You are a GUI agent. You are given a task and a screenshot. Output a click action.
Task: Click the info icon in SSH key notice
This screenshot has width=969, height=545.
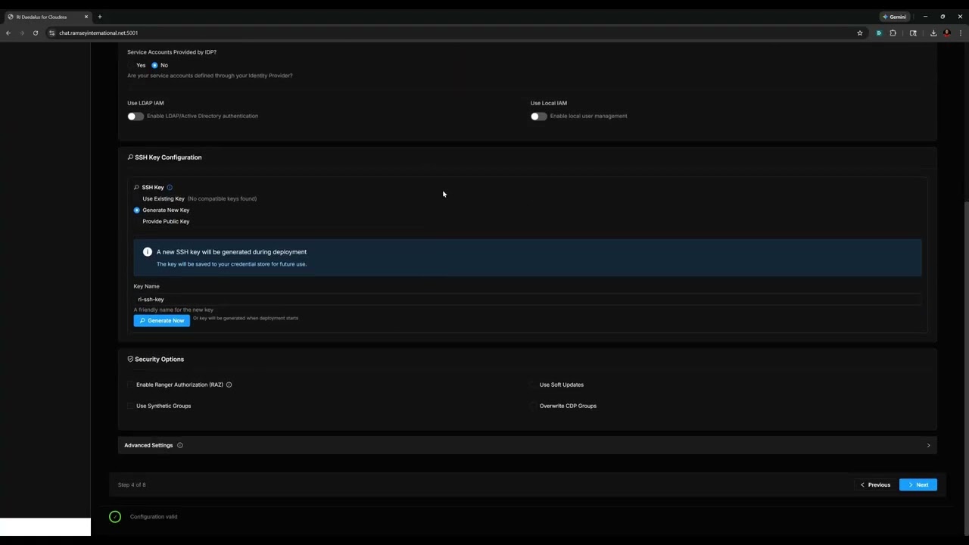(x=148, y=251)
